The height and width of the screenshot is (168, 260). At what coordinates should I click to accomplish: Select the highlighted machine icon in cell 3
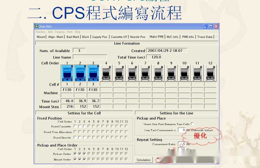(x=93, y=73)
